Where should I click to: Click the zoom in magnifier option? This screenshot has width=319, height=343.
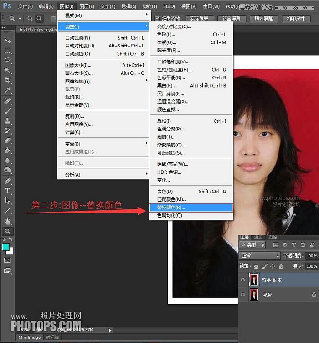(x=30, y=19)
